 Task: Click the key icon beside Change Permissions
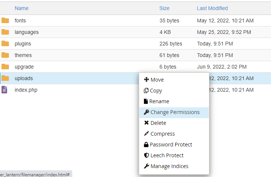[146, 112]
